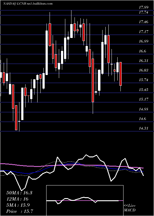Click the 12MA : 16 readout
This screenshot has width=154, height=216.
click(17, 199)
